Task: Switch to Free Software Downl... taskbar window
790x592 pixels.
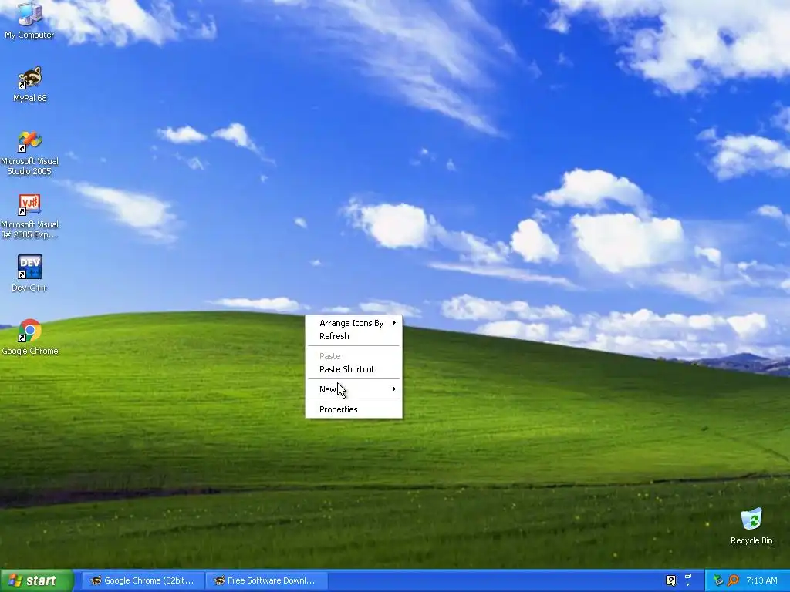Action: [x=267, y=580]
